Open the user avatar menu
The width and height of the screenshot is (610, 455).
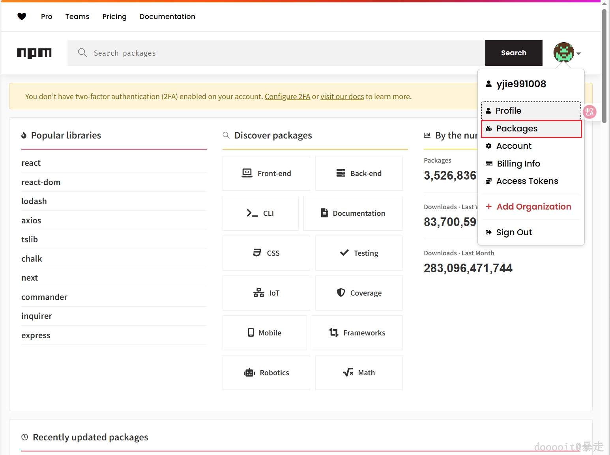(x=563, y=52)
